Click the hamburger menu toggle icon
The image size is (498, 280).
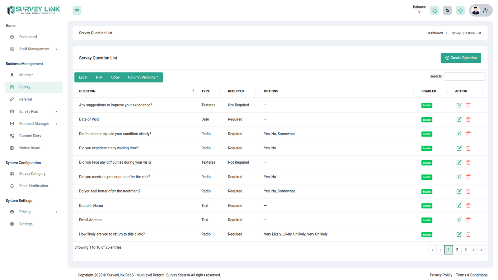pyautogui.click(x=77, y=11)
